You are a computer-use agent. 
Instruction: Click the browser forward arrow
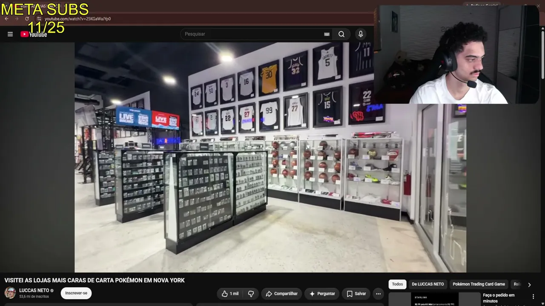click(x=17, y=19)
